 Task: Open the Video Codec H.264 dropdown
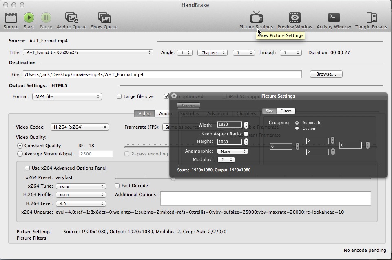coord(80,127)
